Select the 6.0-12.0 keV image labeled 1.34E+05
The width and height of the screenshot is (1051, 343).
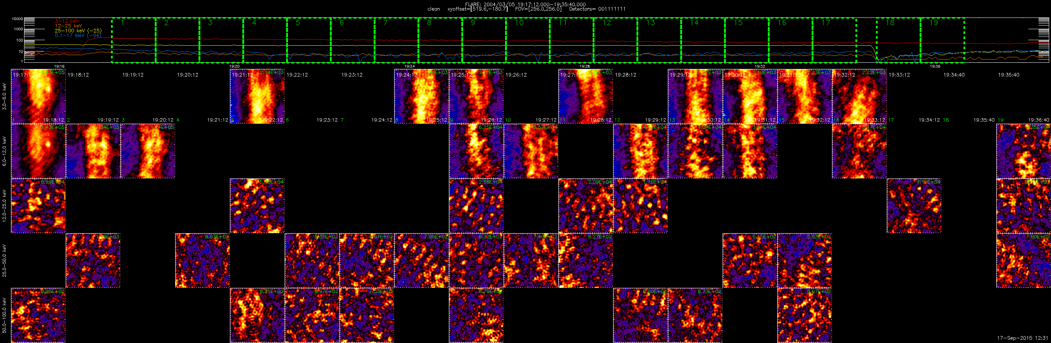click(x=93, y=151)
